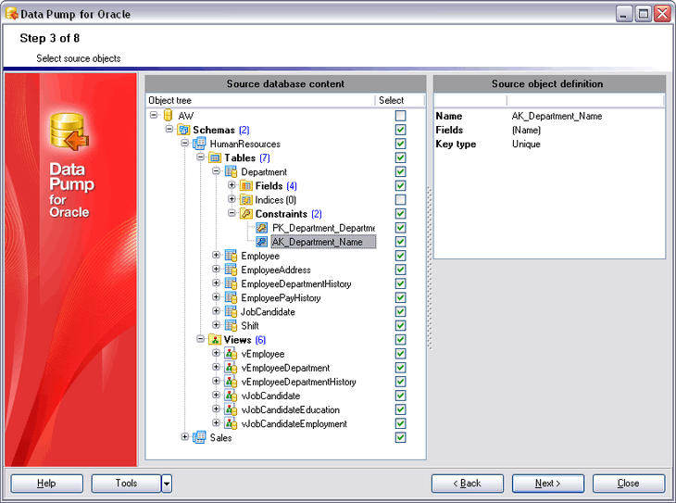Collapse the Tables (7) node

pyautogui.click(x=200, y=157)
